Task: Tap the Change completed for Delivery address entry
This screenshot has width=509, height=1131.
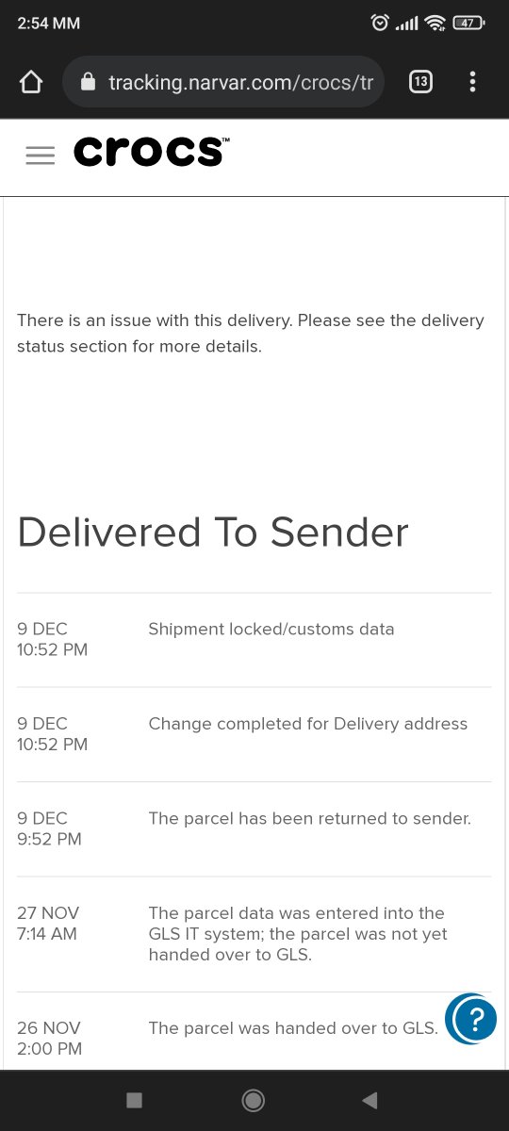Action: click(x=254, y=734)
